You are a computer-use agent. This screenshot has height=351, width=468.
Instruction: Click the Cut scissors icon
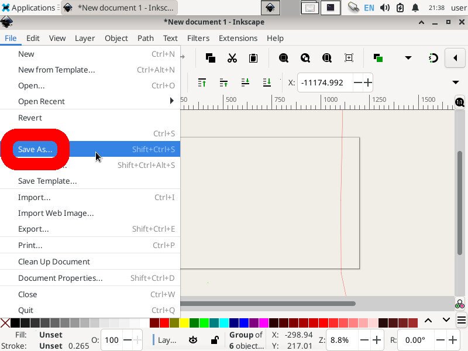click(232, 58)
